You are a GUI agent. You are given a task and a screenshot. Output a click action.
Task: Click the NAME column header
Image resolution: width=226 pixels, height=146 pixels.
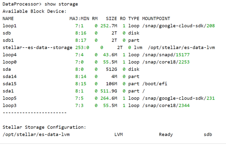point(8,18)
